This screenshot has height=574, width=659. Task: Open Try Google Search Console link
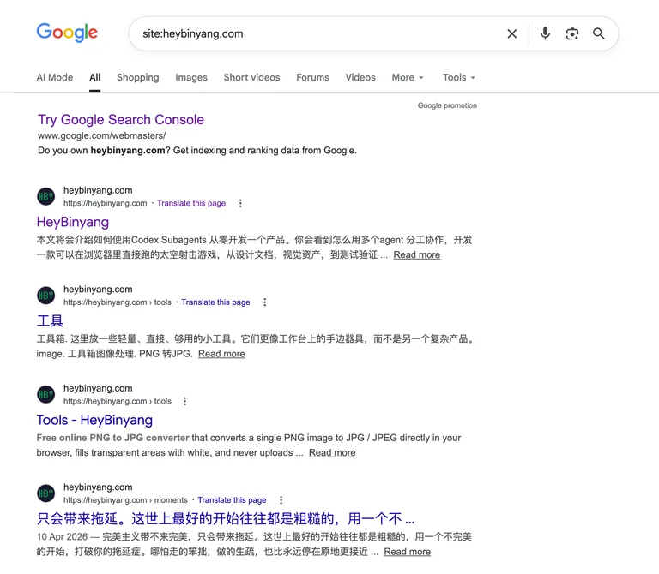pos(121,120)
